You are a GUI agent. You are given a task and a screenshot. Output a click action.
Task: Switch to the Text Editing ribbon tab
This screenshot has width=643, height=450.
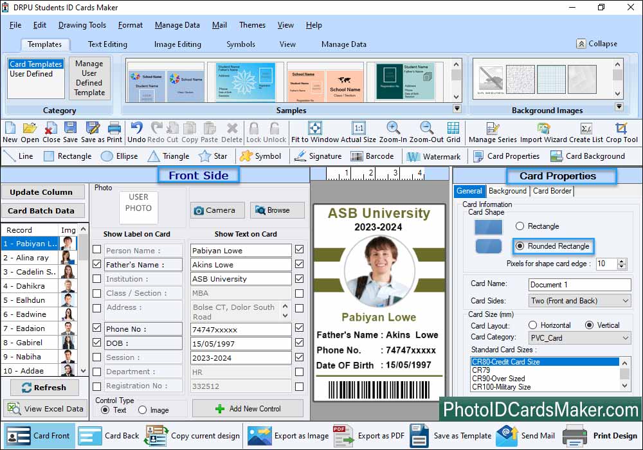(x=107, y=44)
